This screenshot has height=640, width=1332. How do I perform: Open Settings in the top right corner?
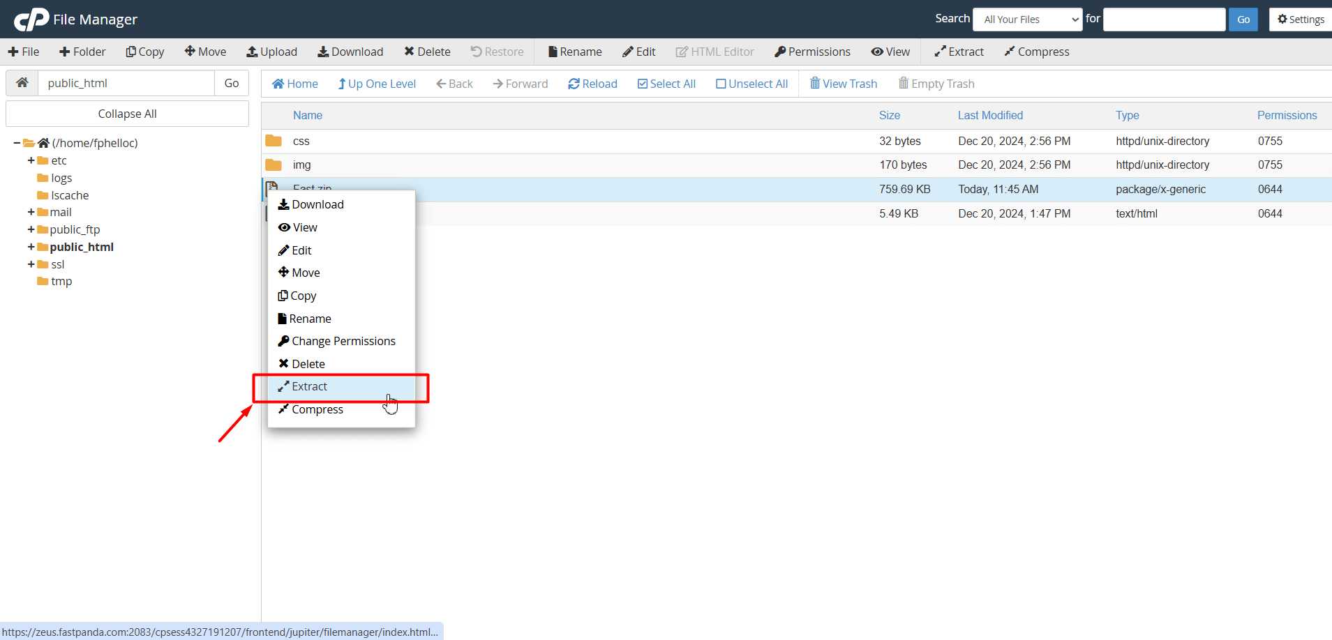click(x=1299, y=19)
